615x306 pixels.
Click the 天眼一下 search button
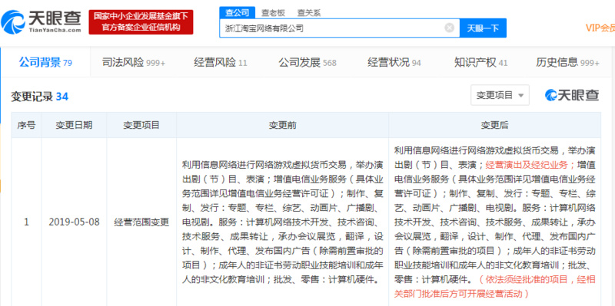click(x=483, y=28)
